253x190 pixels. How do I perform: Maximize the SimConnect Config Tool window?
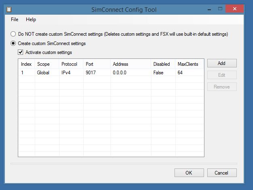pos(220,9)
